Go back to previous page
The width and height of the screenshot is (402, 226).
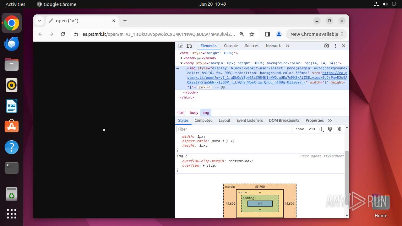pyautogui.click(x=40, y=34)
